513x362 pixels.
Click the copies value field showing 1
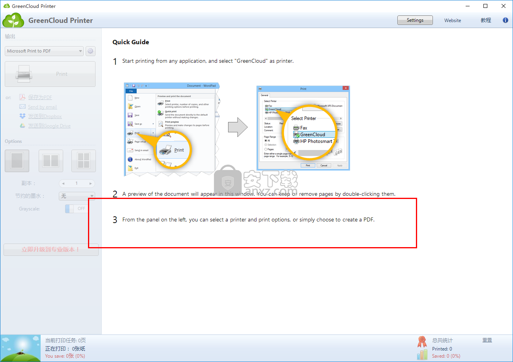77,183
